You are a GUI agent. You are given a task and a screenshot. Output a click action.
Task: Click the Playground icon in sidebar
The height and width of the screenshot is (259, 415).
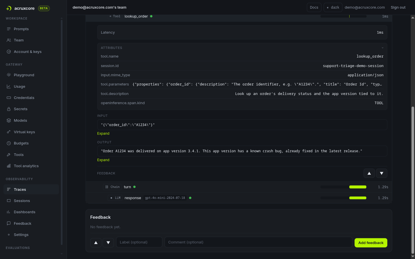tap(9, 75)
